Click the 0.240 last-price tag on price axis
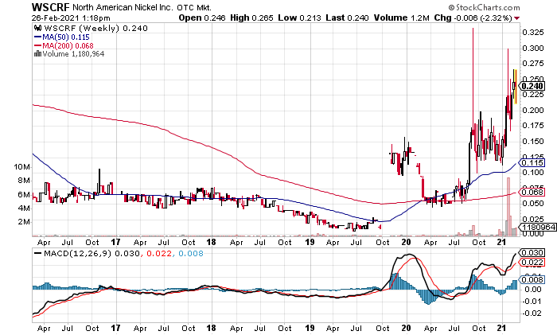The image size is (557, 335). click(532, 86)
